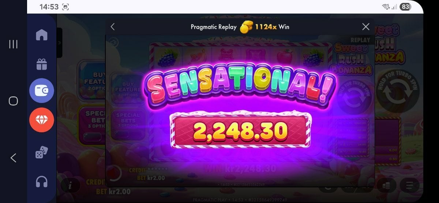Viewport: 439px width, 203px height.
Task: Open the hamburger menu in the game
Action: point(409,186)
